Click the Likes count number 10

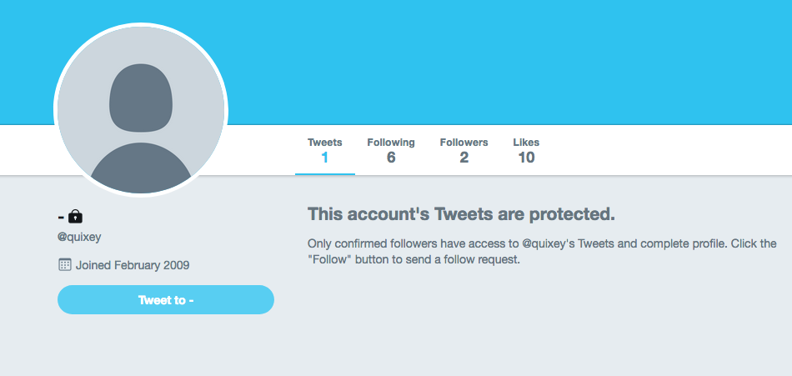coord(525,158)
